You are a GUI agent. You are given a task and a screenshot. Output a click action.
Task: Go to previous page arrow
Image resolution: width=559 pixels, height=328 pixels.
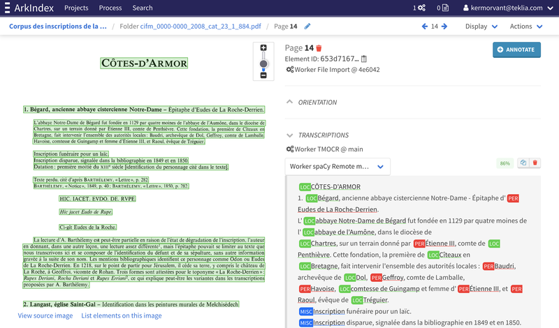pyautogui.click(x=425, y=27)
